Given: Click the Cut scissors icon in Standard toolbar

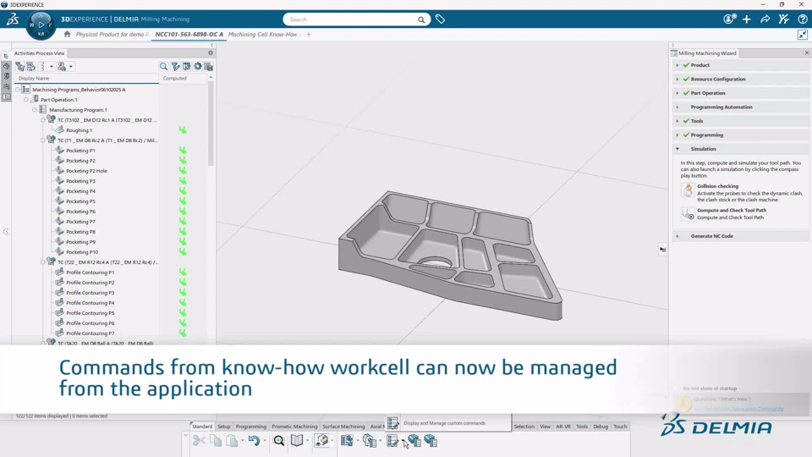Looking at the screenshot, I should pyautogui.click(x=199, y=441).
